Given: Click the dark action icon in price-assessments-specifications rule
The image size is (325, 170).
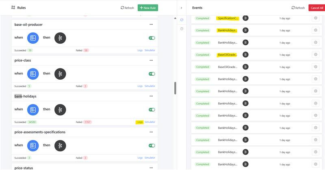Looking at the screenshot, I should pos(60,145).
